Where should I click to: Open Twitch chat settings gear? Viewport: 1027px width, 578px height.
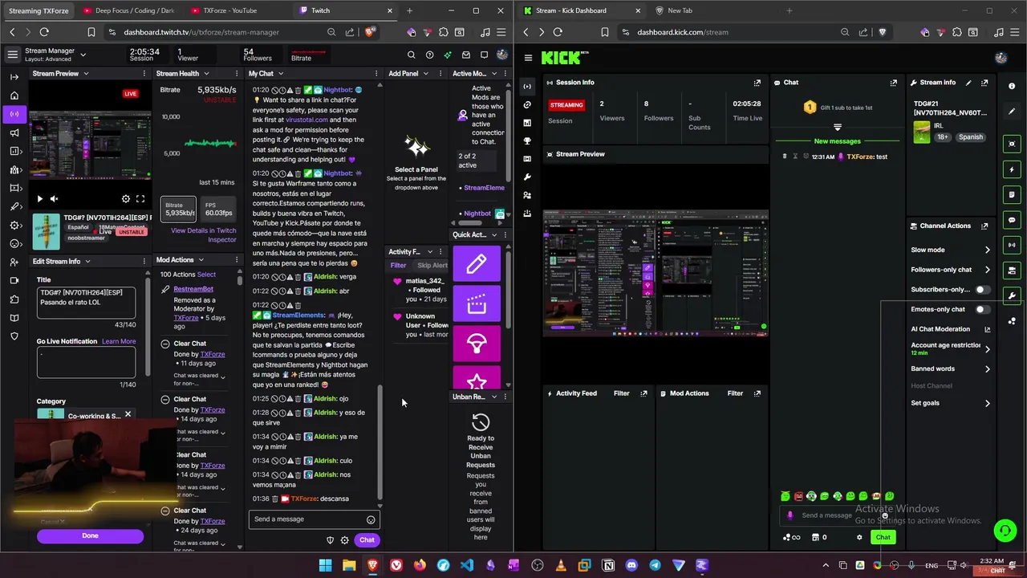pos(345,540)
